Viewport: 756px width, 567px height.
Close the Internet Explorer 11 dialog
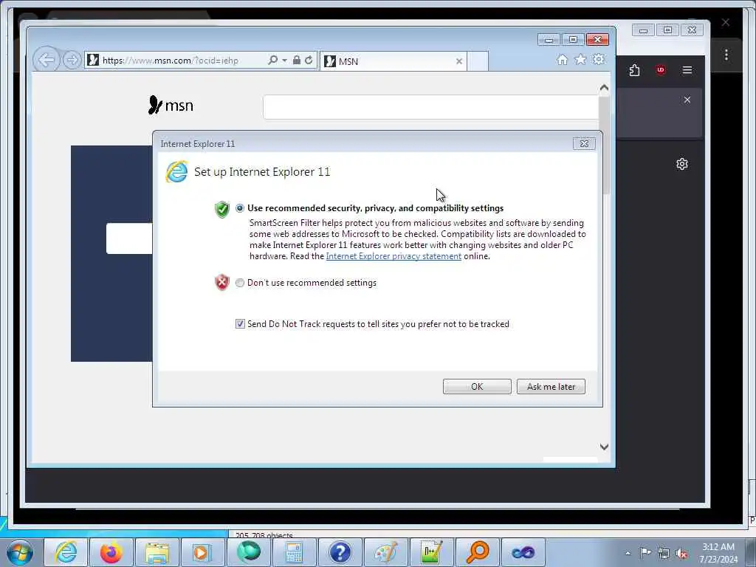[x=585, y=143]
